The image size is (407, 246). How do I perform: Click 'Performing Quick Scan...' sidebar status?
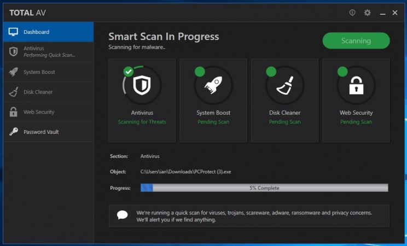pos(49,55)
